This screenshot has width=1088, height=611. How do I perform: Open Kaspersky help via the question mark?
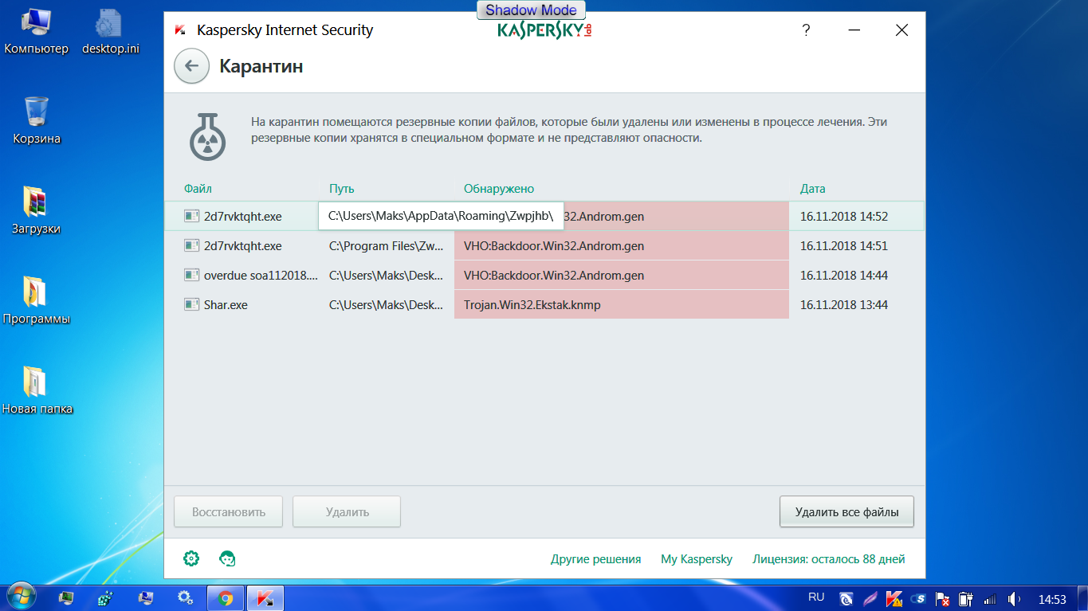point(806,31)
